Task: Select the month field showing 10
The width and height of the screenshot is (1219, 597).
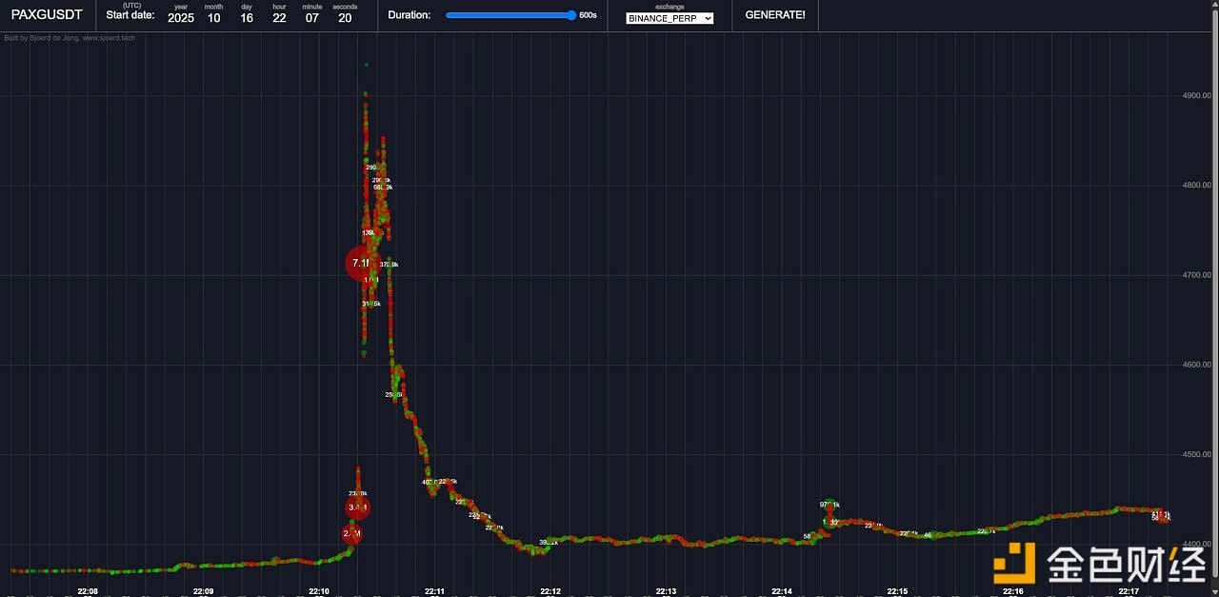Action: pos(213,18)
